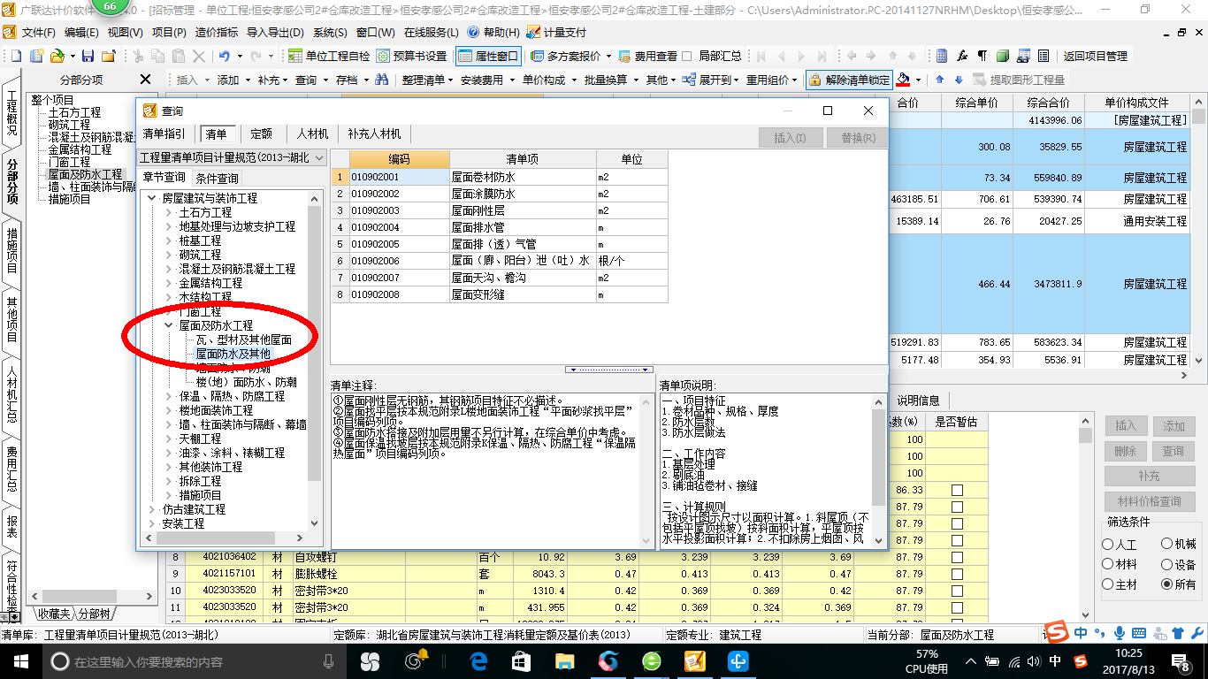Click the 编码 column header in dialog

click(399, 159)
